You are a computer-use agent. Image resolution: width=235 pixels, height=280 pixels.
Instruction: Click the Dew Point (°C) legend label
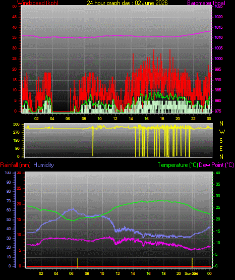point(216,165)
